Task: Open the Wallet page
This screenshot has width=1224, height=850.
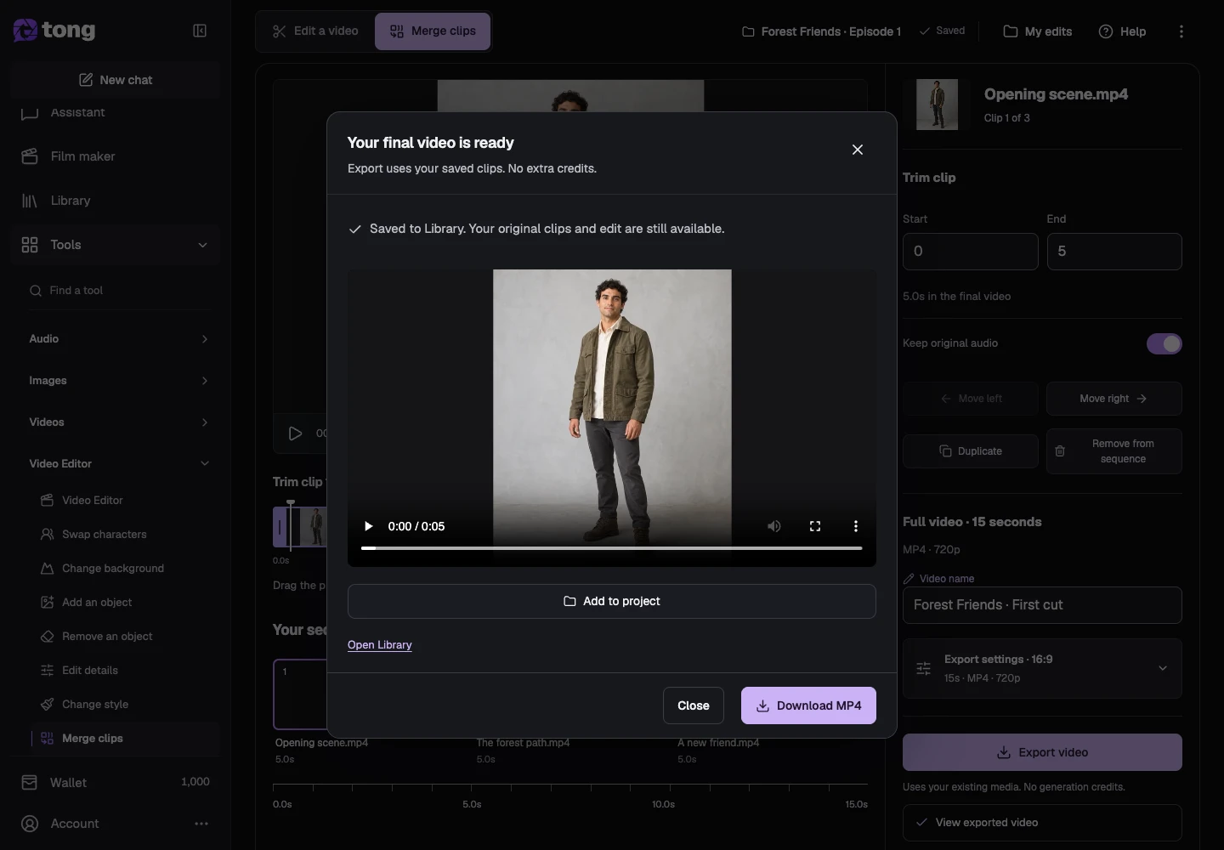Action: [116, 782]
